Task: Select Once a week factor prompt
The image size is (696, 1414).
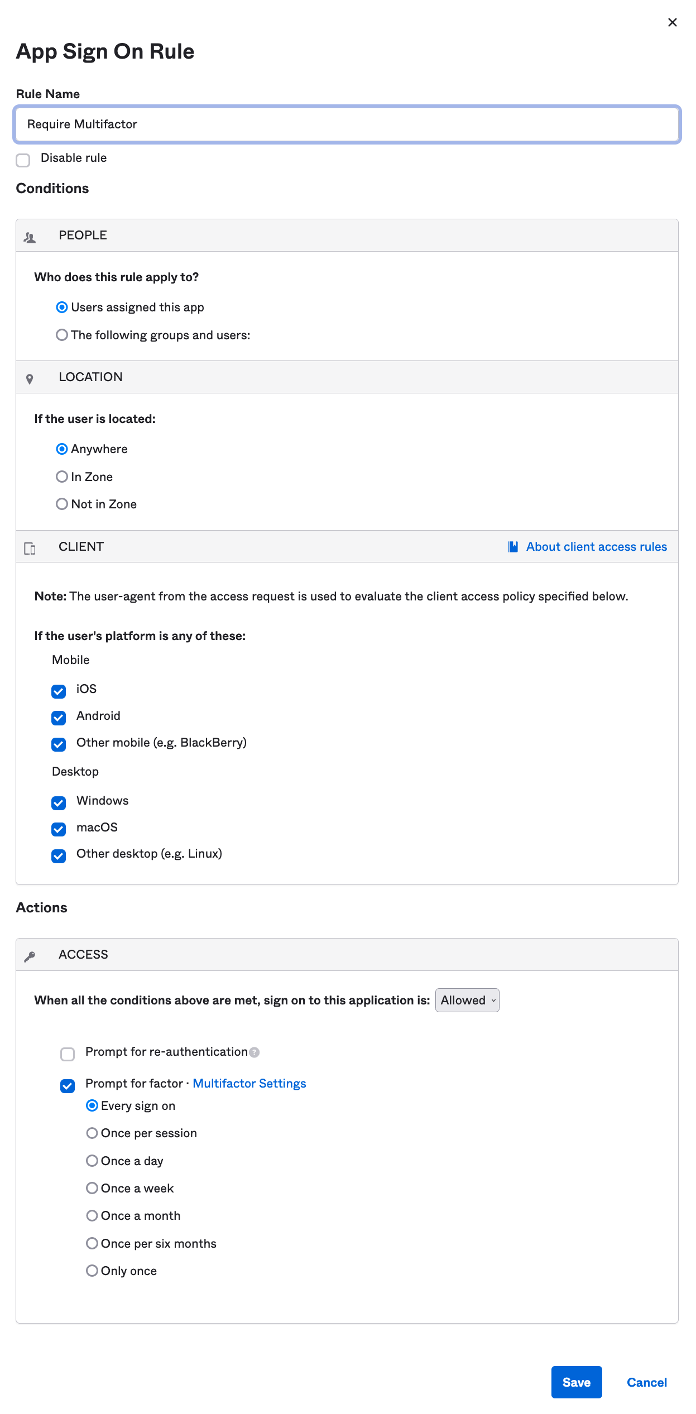Action: (x=92, y=1188)
